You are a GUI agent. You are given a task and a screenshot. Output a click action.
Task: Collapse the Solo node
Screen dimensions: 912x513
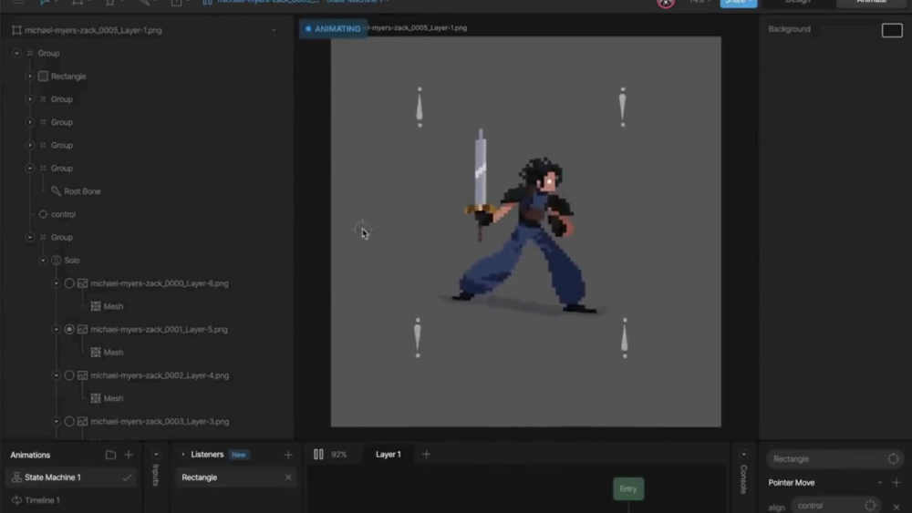pos(43,261)
